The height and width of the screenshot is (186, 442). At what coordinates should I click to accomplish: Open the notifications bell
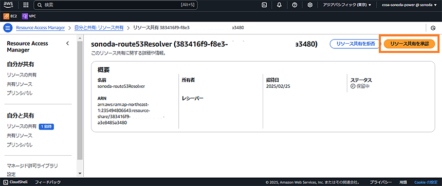pyautogui.click(x=280, y=5)
